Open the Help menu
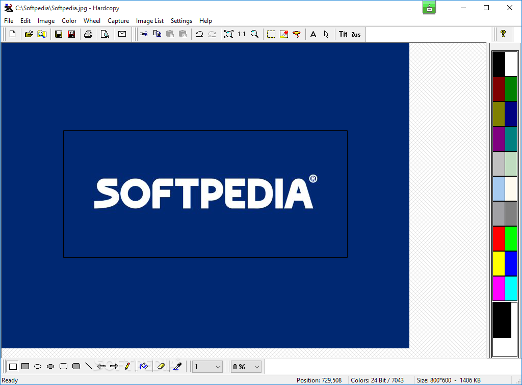 [205, 20]
